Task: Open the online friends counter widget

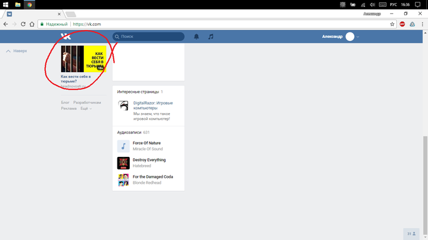Action: click(x=411, y=234)
